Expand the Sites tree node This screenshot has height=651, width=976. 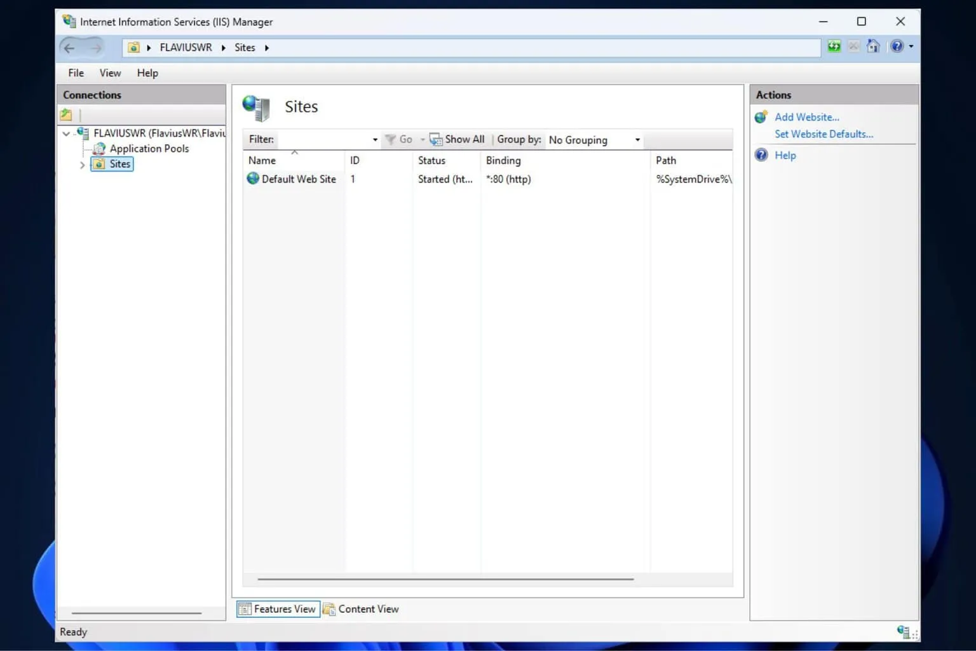coord(82,165)
